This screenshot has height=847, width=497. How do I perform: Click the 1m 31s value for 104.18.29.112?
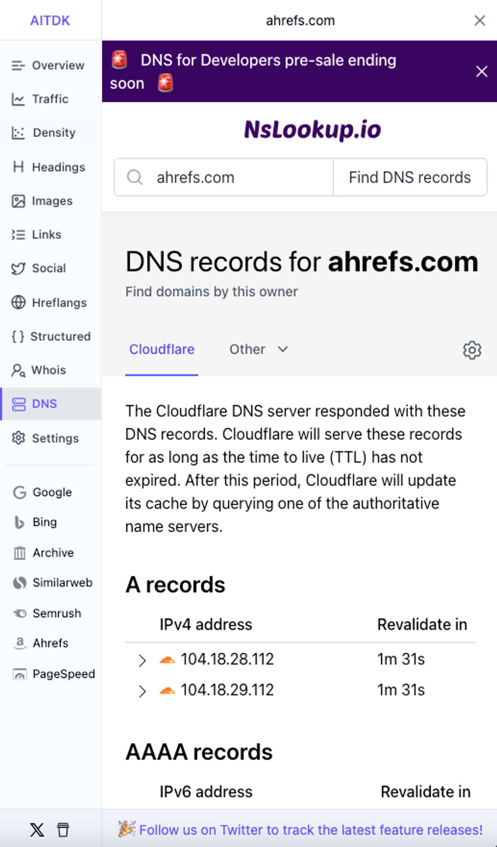[401, 690]
